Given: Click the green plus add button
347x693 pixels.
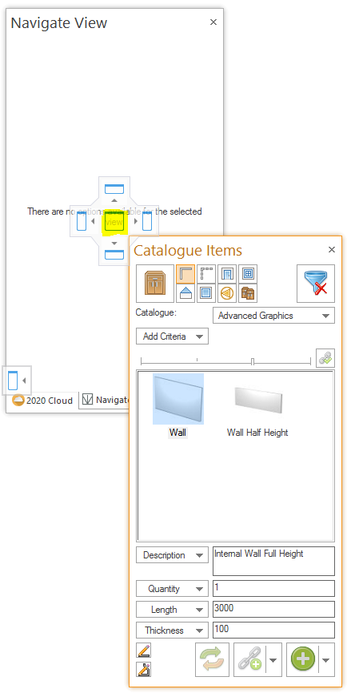Looking at the screenshot, I should click(x=303, y=660).
